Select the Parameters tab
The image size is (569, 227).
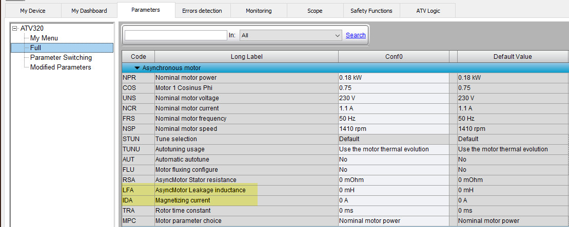pos(146,10)
